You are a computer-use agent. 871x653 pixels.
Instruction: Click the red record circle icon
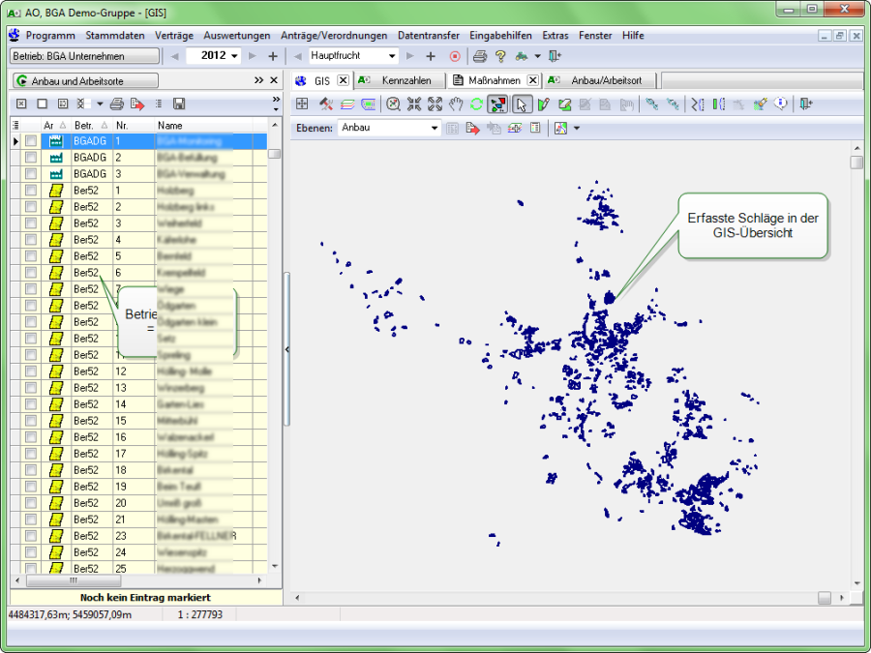455,56
